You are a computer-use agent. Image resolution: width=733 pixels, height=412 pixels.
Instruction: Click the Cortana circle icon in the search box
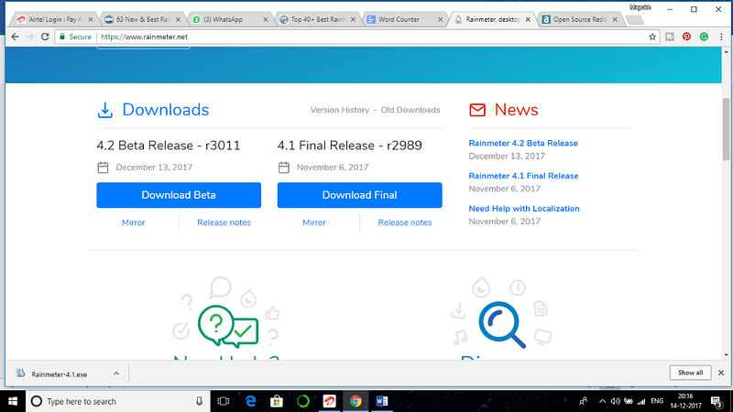point(37,401)
